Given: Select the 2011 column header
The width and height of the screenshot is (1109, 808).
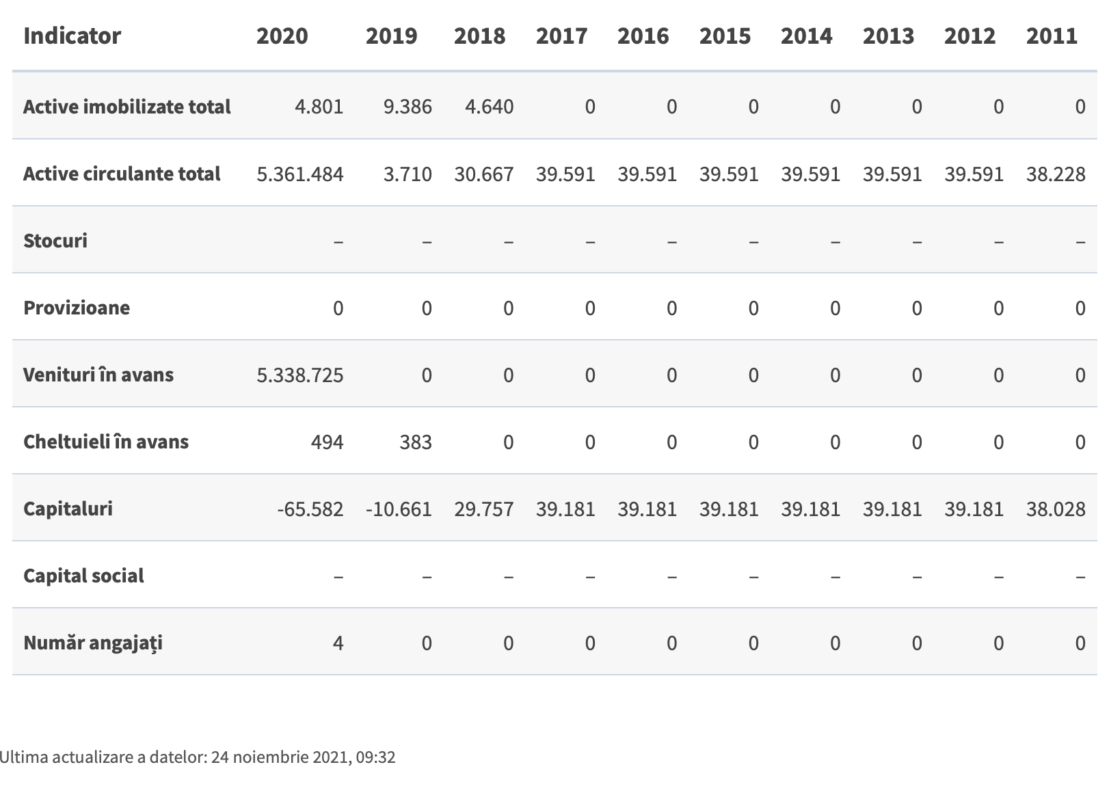Looking at the screenshot, I should click(x=1052, y=36).
